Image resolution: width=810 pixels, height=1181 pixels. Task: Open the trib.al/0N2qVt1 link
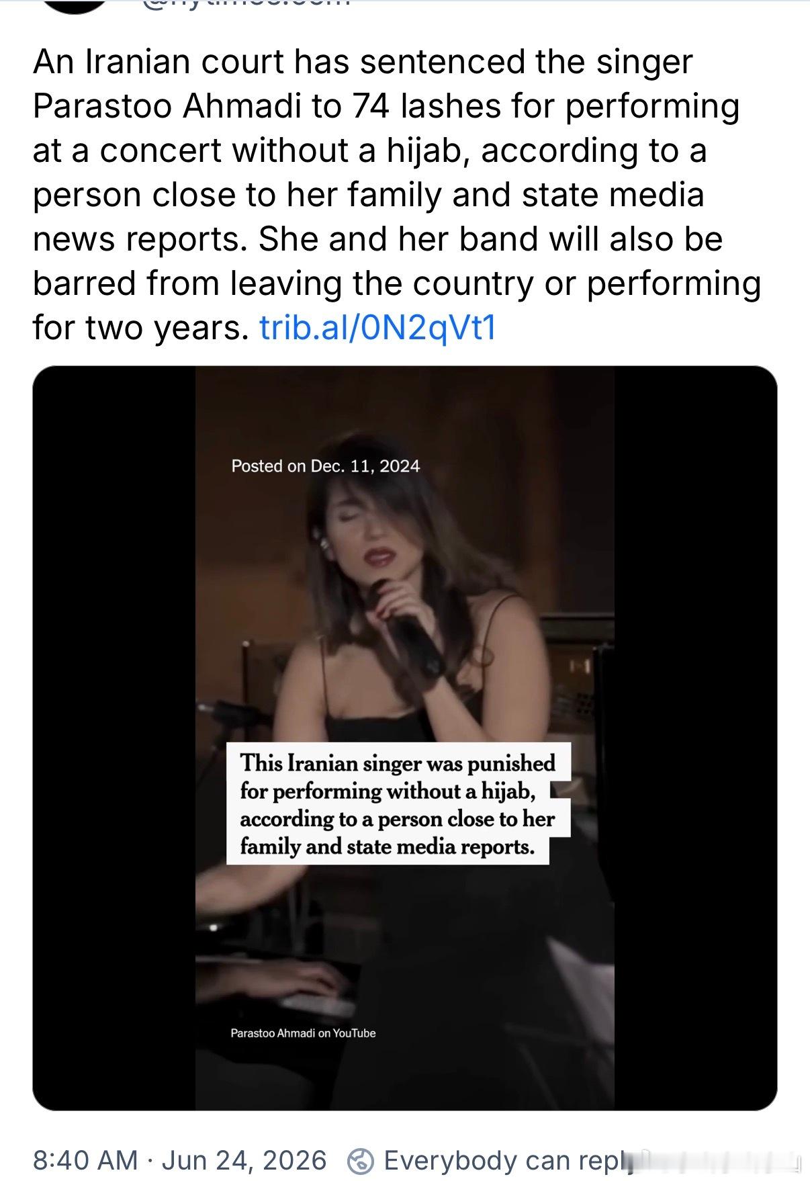point(377,328)
